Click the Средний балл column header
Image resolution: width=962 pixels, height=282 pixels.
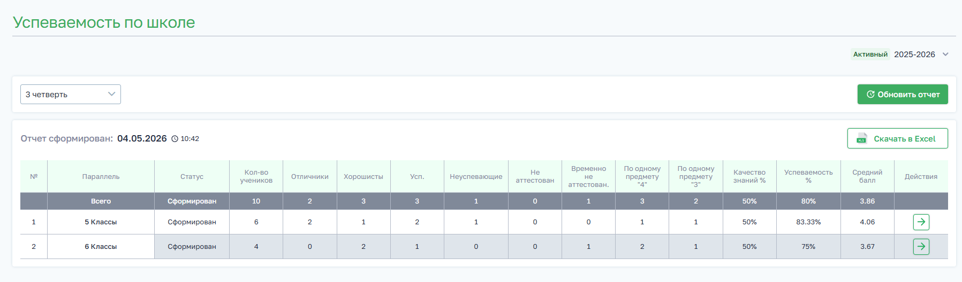(867, 176)
